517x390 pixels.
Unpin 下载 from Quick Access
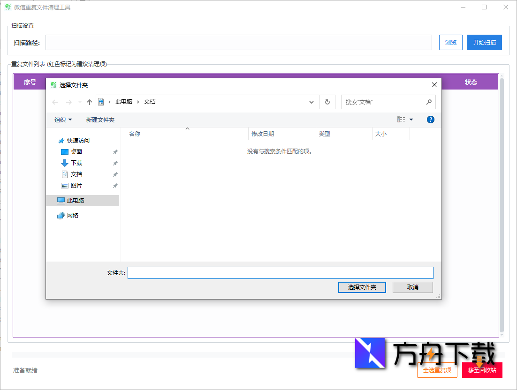pyautogui.click(x=114, y=163)
